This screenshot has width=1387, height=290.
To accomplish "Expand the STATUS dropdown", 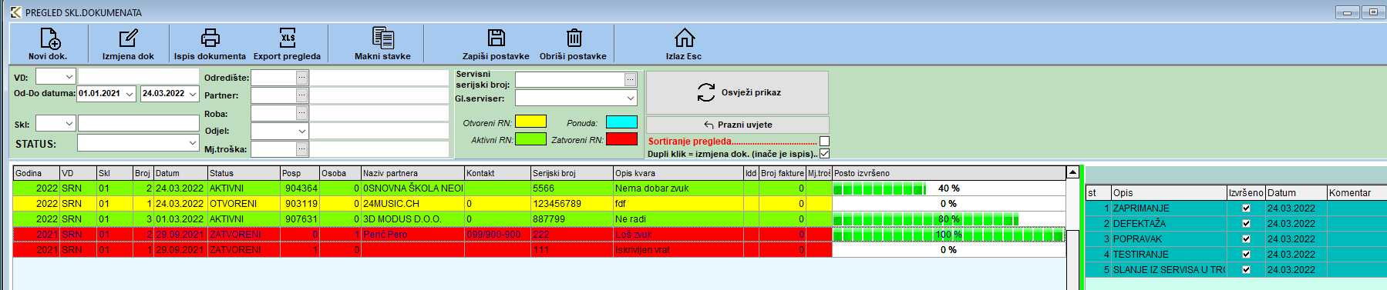I will pyautogui.click(x=193, y=143).
